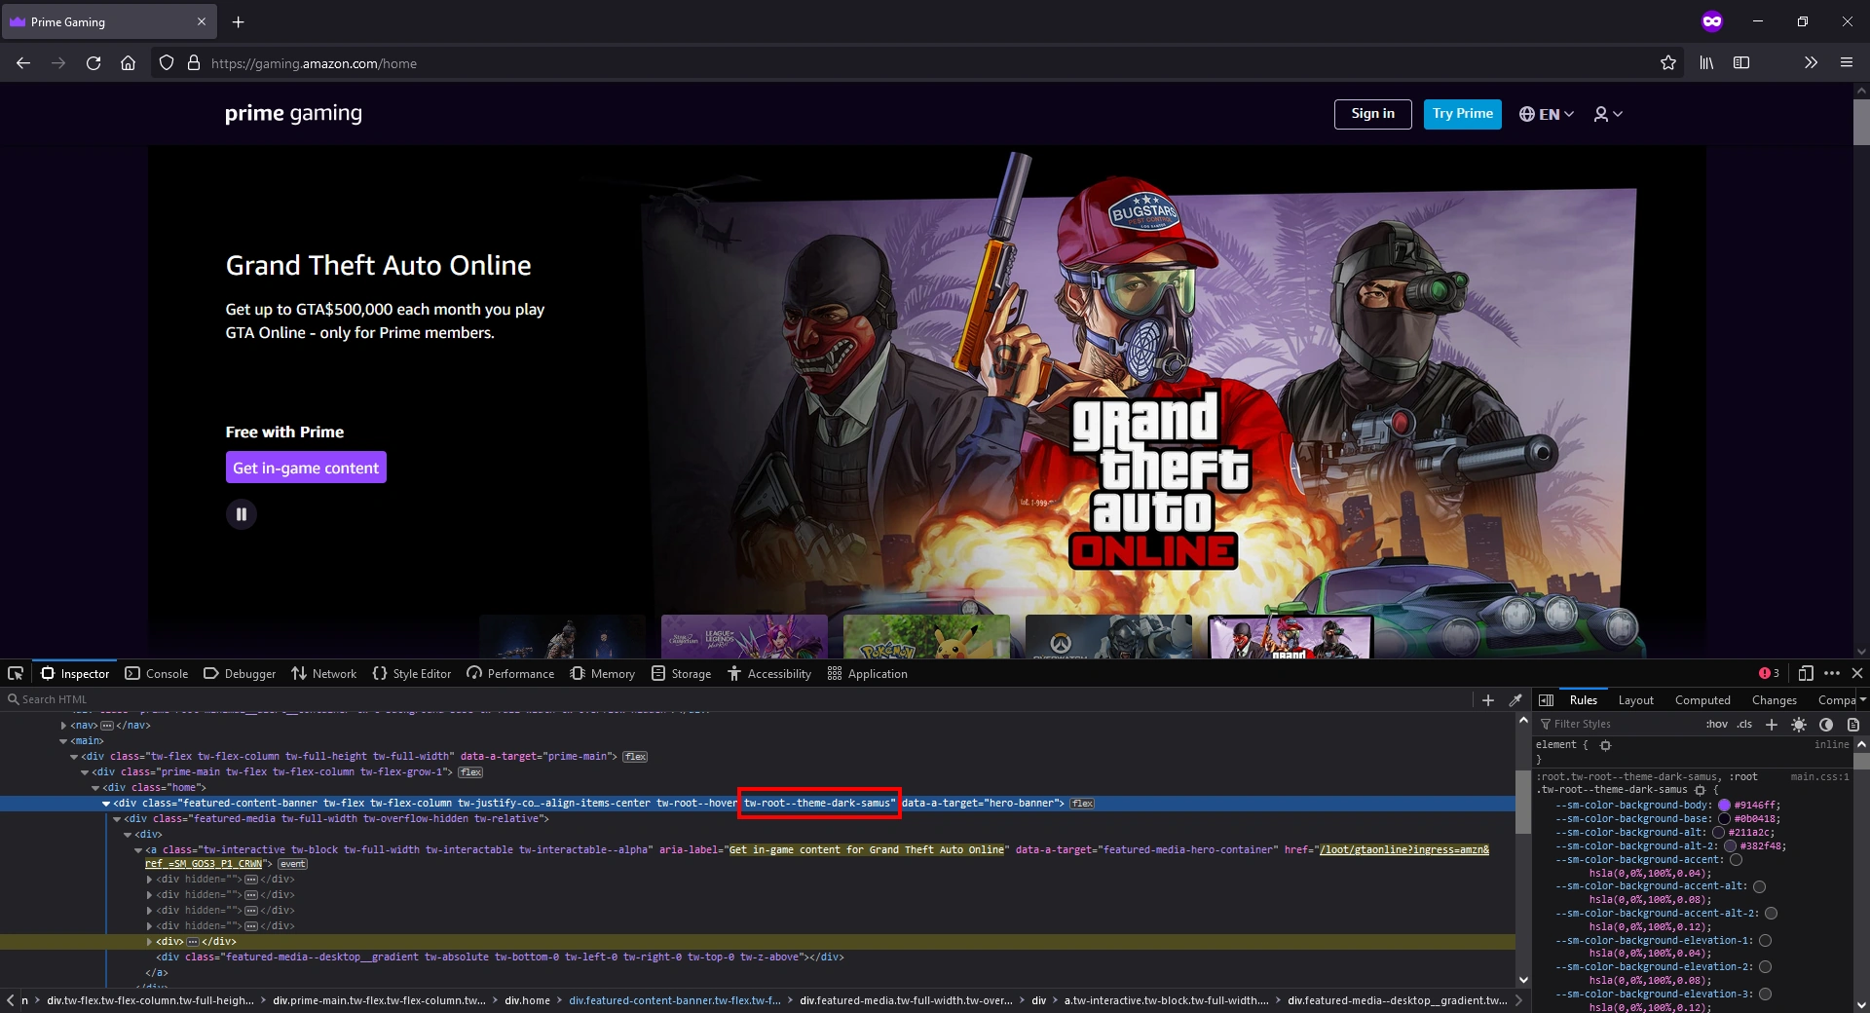Toggle :hov pseudo-class panel

click(x=1716, y=724)
